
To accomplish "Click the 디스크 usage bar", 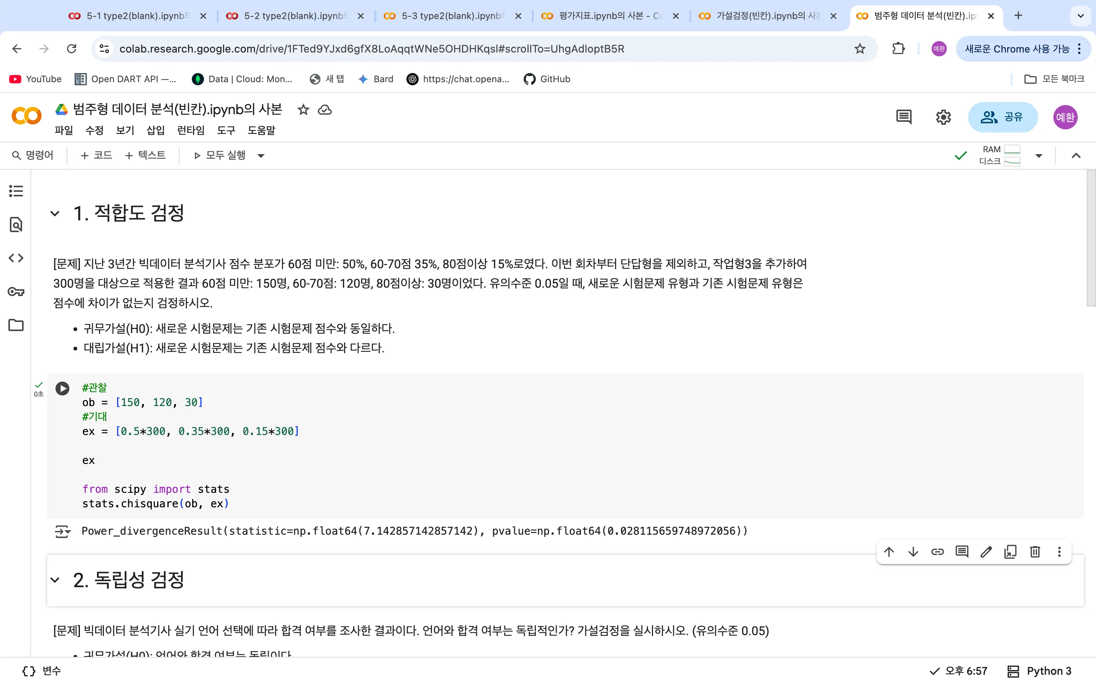I will coord(1012,161).
